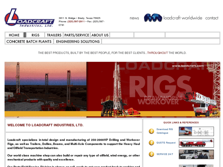Open the ENGINEERING SOLUTIONS menu item
This screenshot has width=223, height=167.
click(78, 41)
